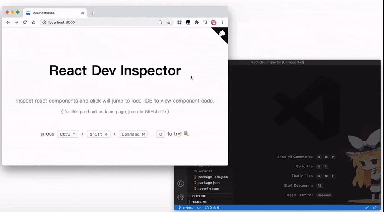
Task: Click 'Find in Files' in VS Code welcome
Action: click(302, 176)
